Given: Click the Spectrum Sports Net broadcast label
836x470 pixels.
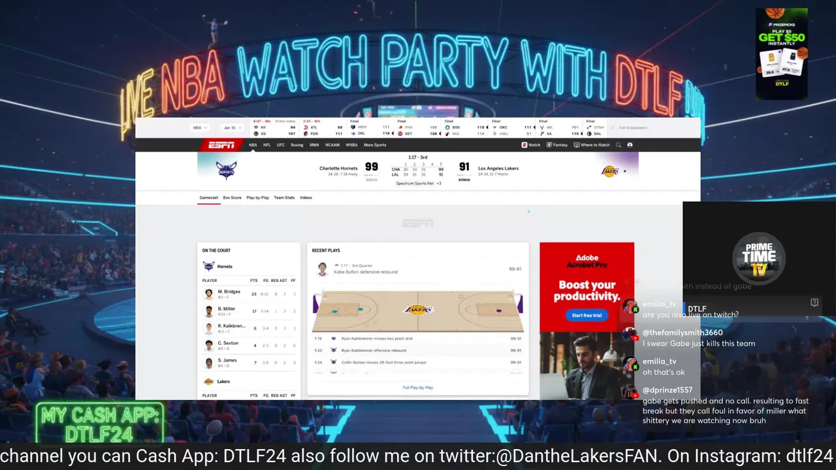Looking at the screenshot, I should [416, 183].
